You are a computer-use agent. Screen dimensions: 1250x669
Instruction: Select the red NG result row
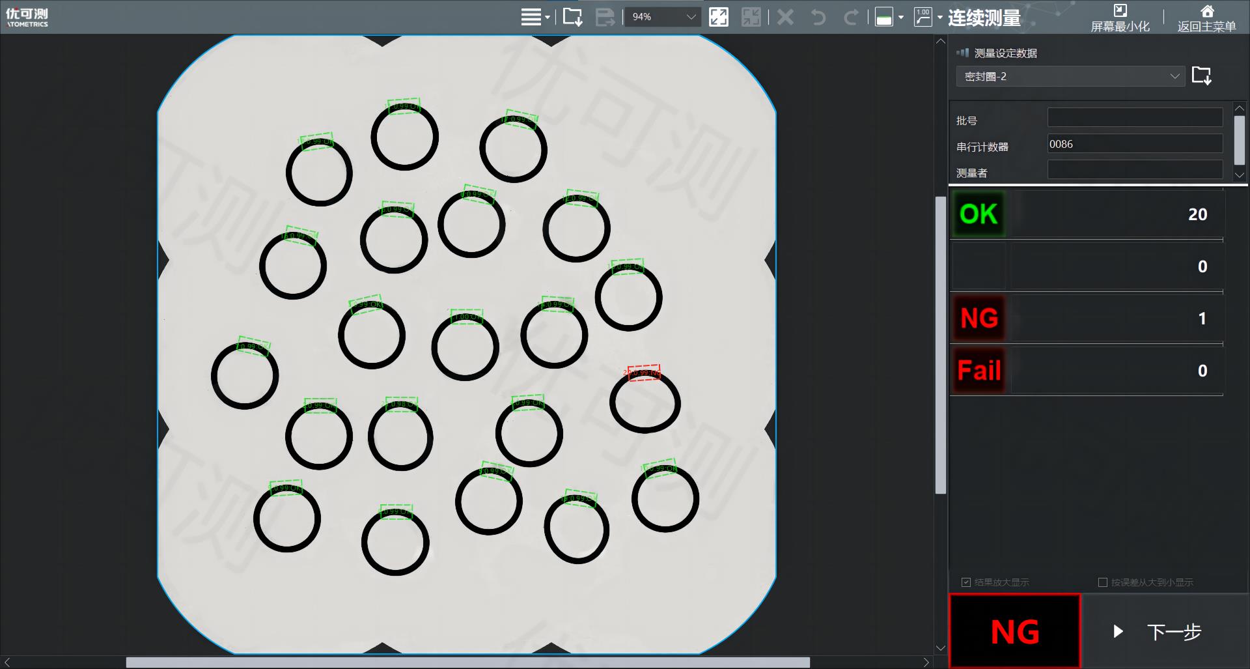[1087, 319]
